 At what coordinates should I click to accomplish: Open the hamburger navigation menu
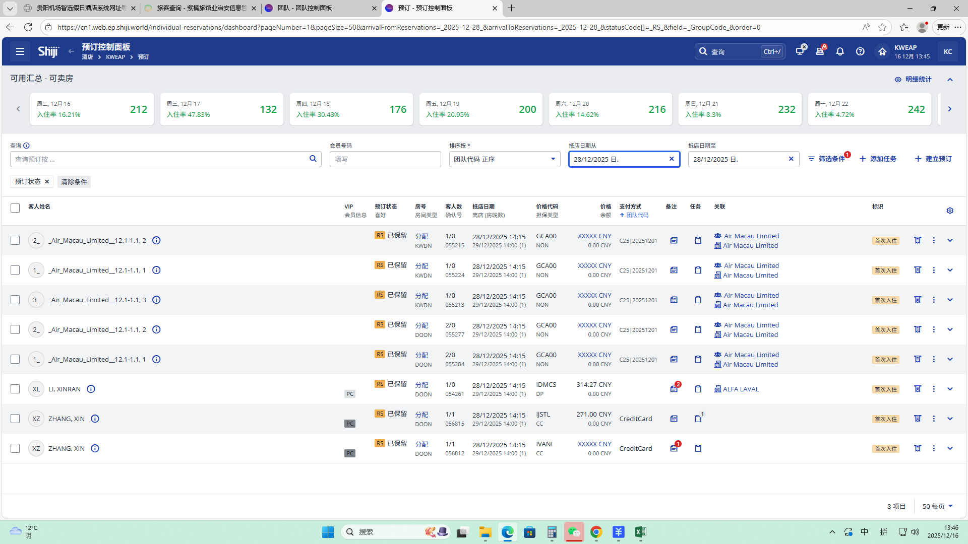coord(20,51)
